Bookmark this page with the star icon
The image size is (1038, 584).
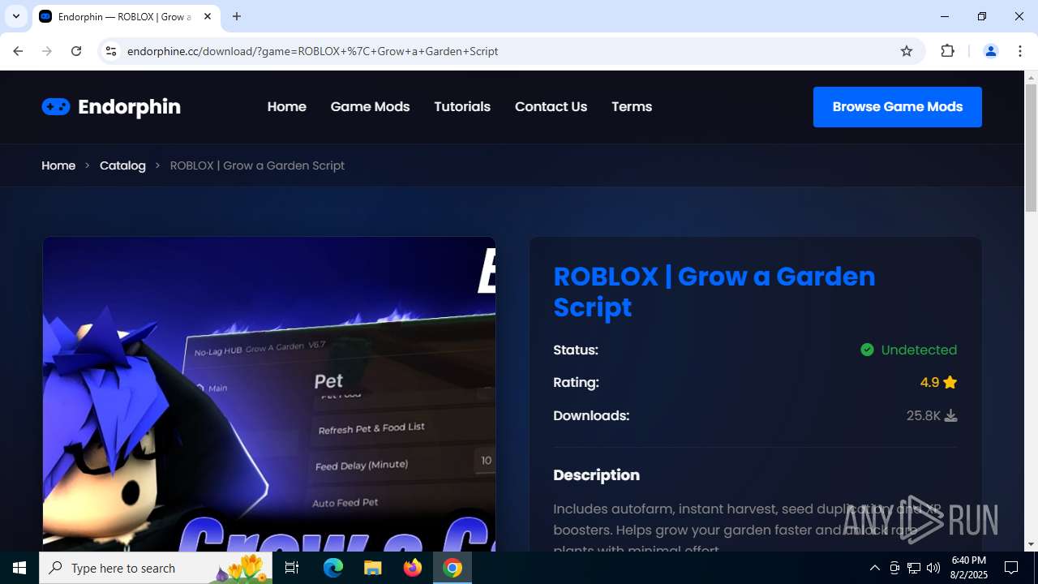(x=907, y=51)
